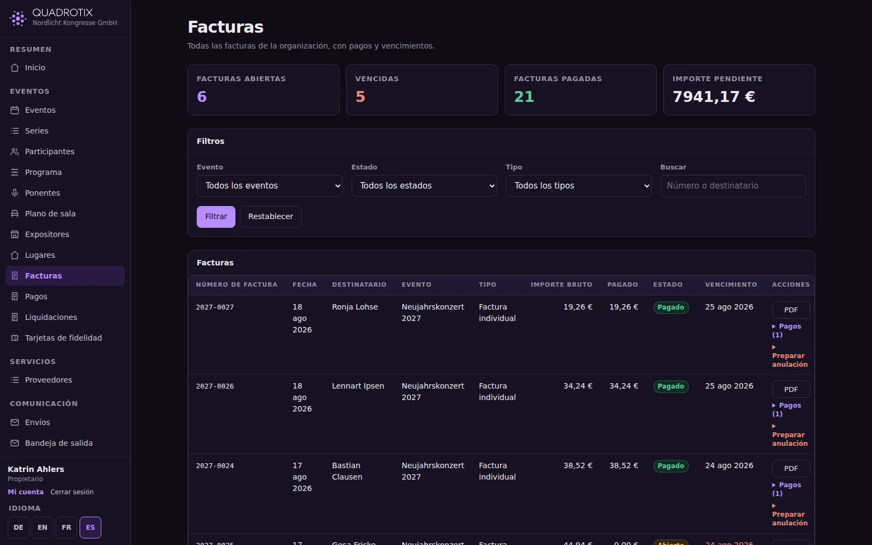Open the Evento filter dropdown
872x545 pixels.
tap(269, 186)
